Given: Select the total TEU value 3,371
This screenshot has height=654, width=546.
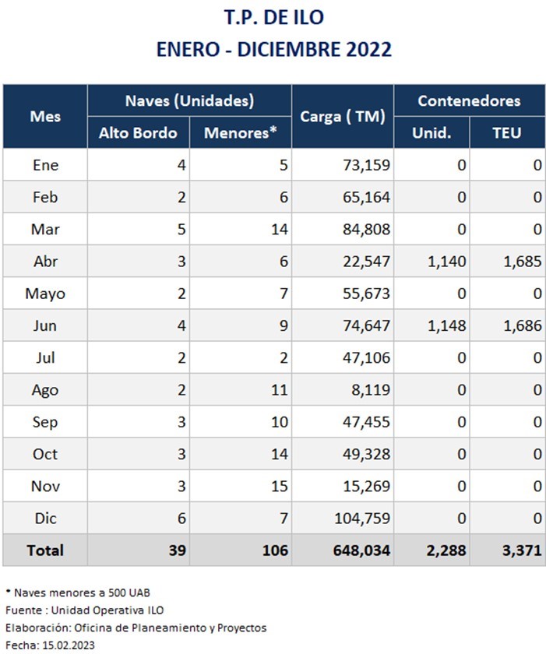Looking at the screenshot, I should pos(522,550).
